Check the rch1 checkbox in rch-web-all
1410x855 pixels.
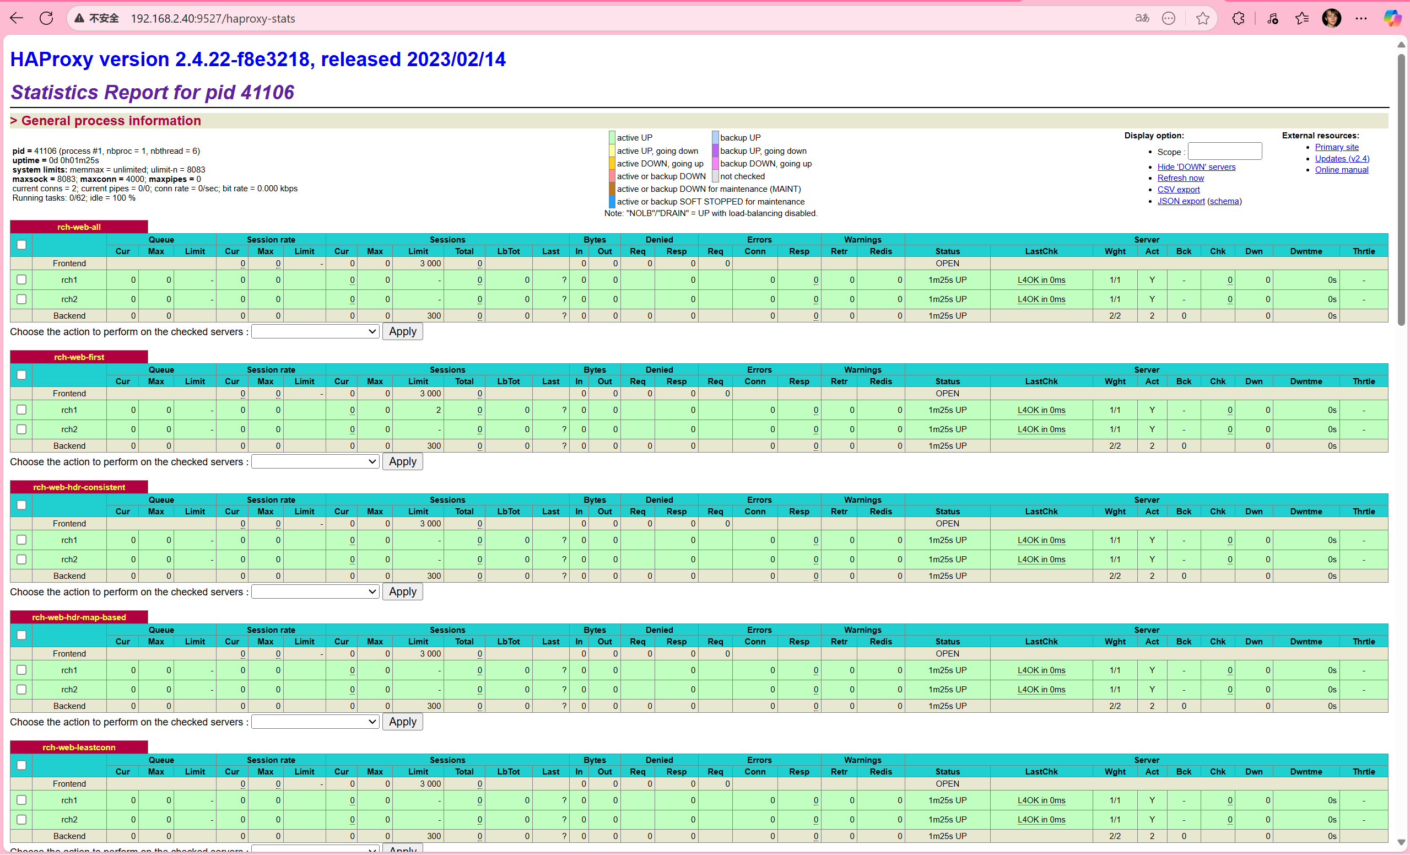point(21,279)
